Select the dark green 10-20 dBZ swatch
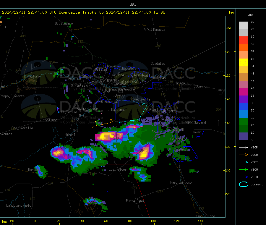This screenshot has width=266, height=225. click(x=244, y=129)
